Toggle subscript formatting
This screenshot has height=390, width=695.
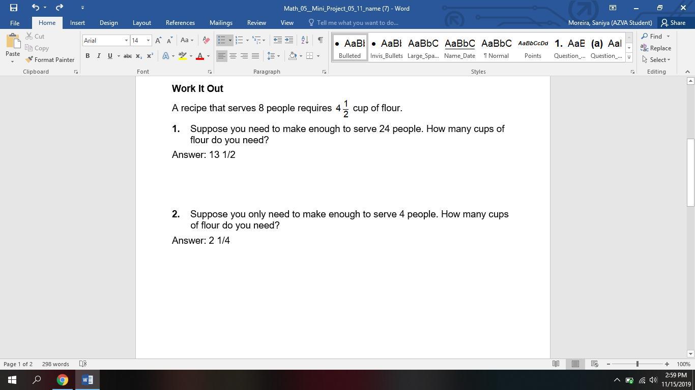(138, 56)
